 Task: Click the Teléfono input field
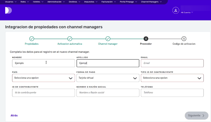pyautogui.click(x=172, y=93)
